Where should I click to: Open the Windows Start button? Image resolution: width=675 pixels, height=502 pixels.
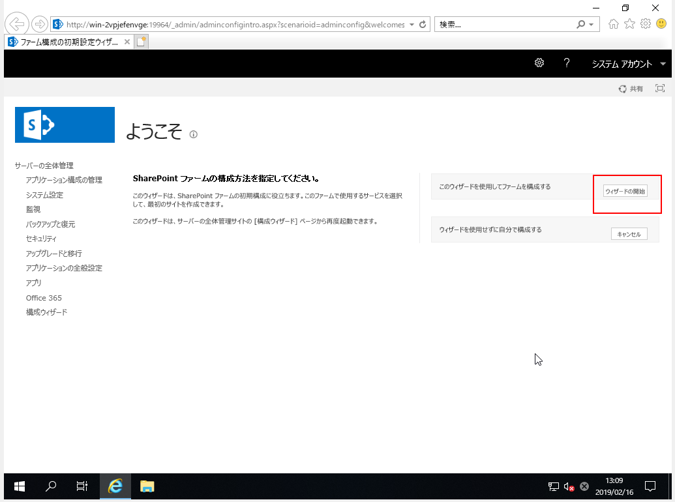(x=20, y=486)
